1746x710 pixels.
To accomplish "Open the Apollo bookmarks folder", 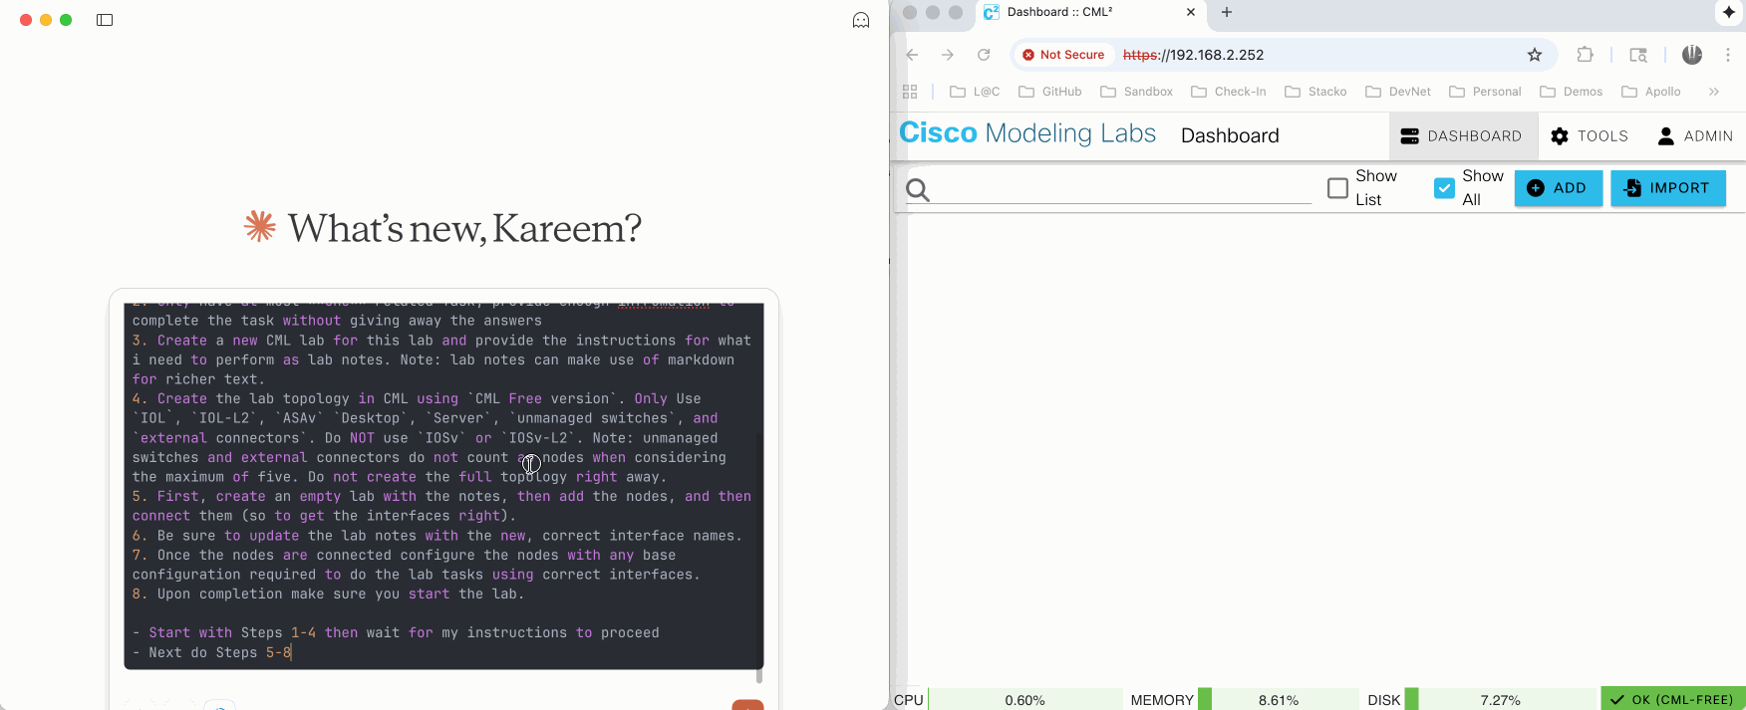I will coord(1651,92).
